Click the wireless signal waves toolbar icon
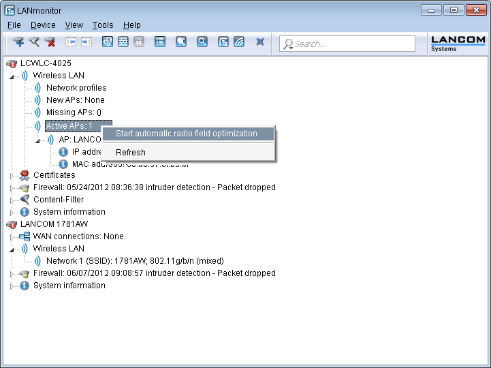491x368 pixels. [239, 42]
